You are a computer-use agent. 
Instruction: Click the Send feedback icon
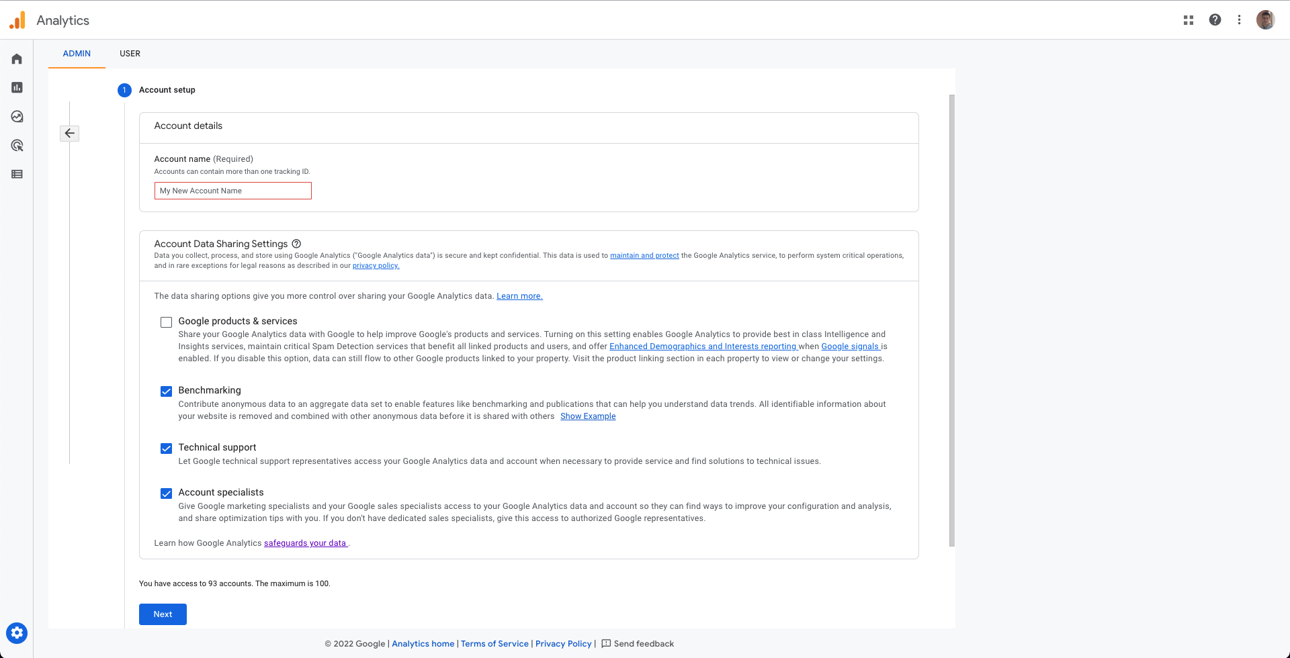pyautogui.click(x=606, y=643)
